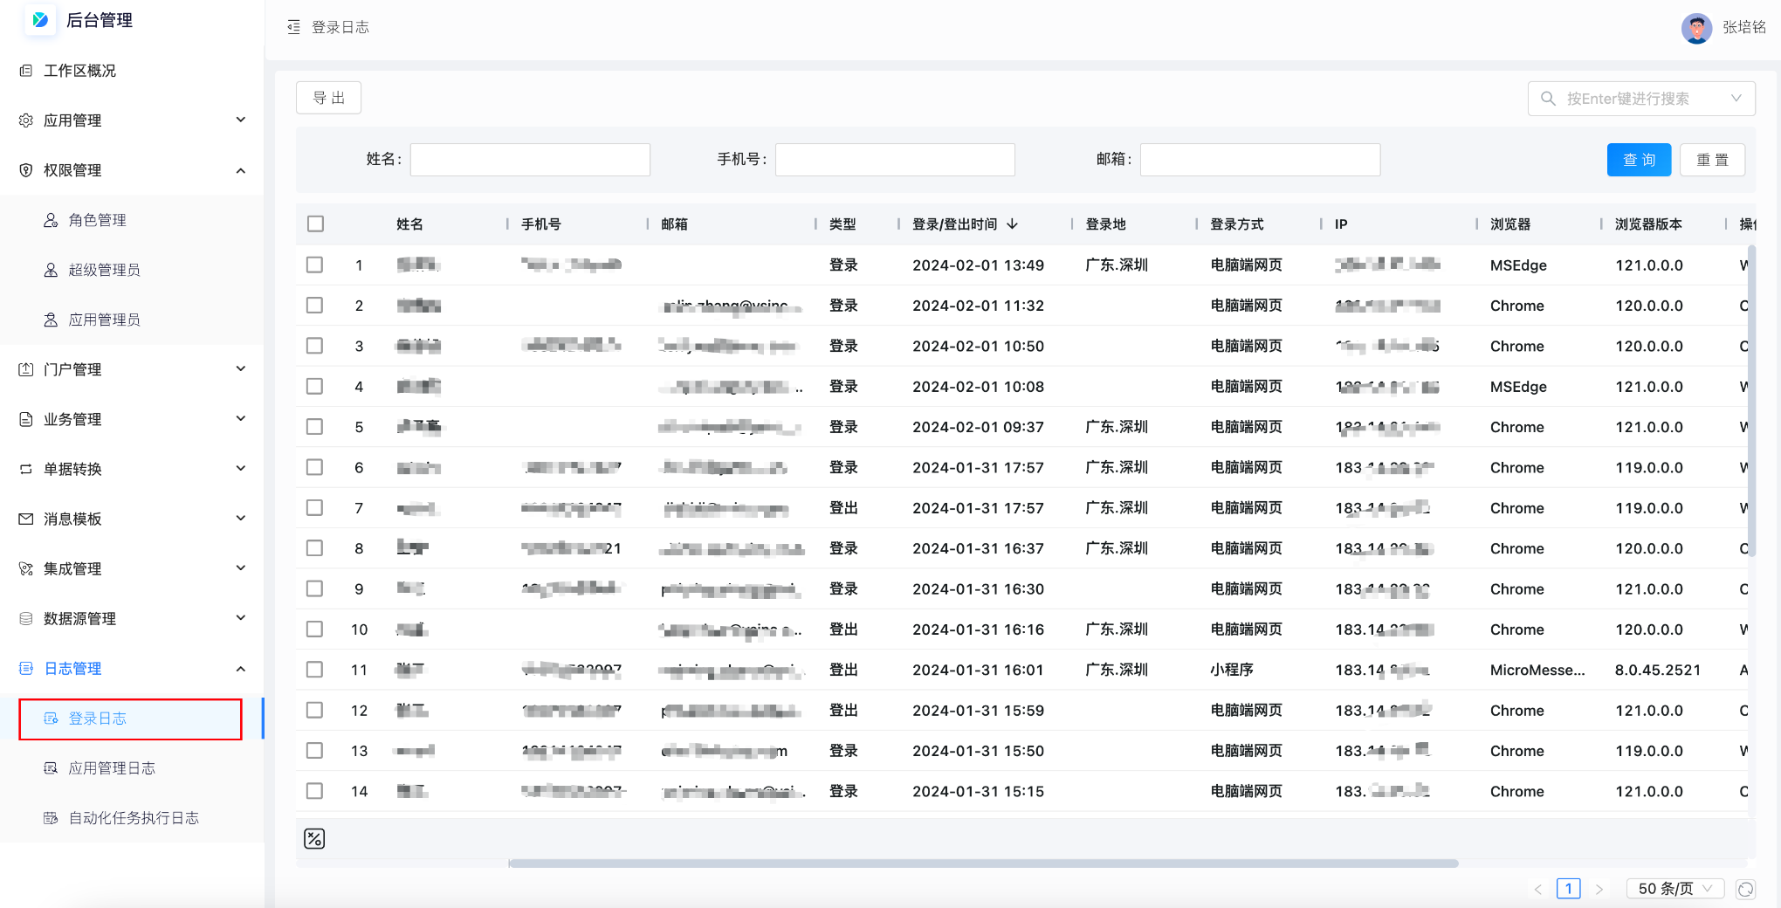Check the checkbox for row 1

(x=315, y=265)
